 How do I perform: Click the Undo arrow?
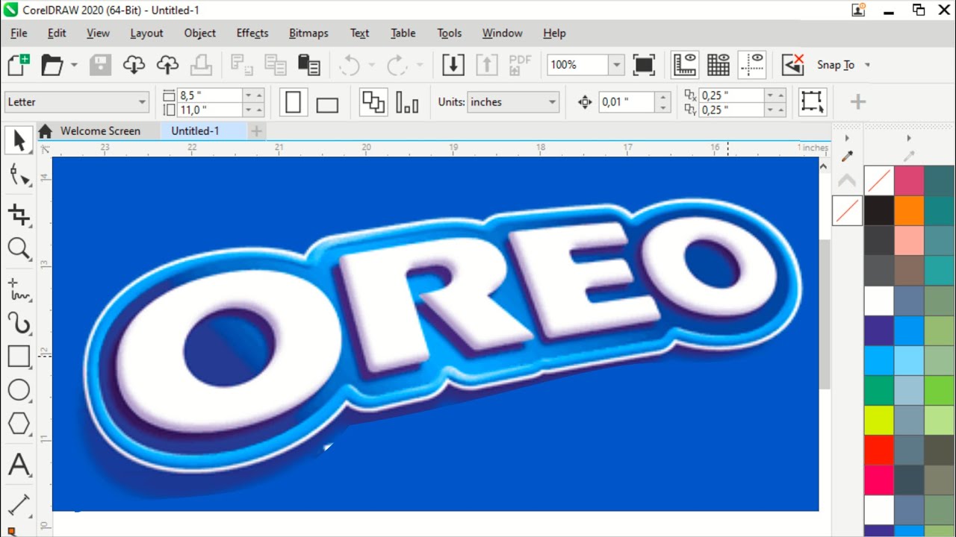[350, 65]
